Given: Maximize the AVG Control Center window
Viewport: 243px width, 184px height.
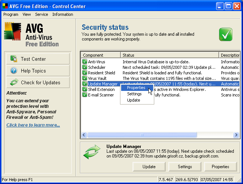Looking at the screenshot, I should coord(228,6).
